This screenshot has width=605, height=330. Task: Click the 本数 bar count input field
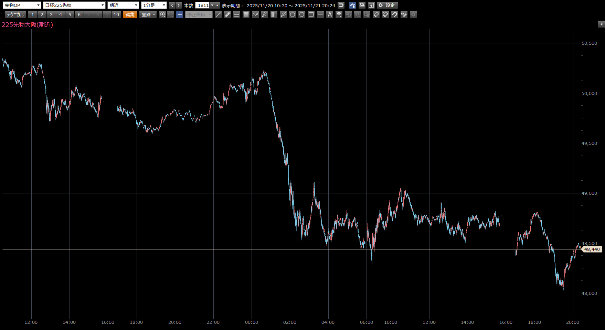click(203, 5)
